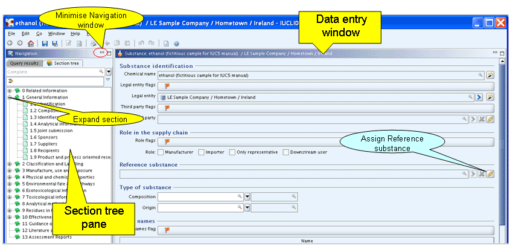Click the orange flag in Legal entity flags

[168, 86]
